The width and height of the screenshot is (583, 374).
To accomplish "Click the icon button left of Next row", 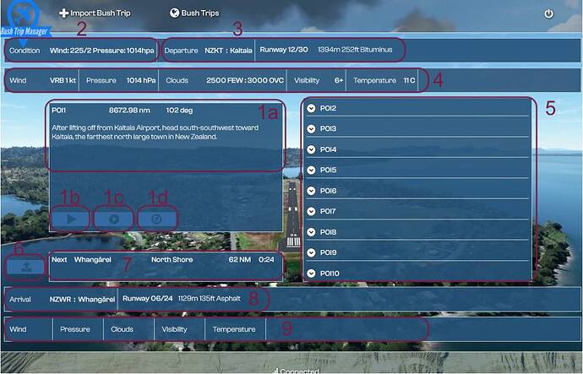I will 25,265.
